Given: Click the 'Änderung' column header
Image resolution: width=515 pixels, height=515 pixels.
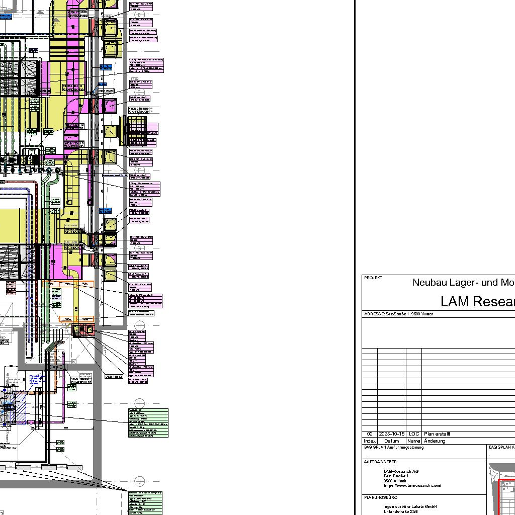Looking at the screenshot, I should click(x=435, y=441).
